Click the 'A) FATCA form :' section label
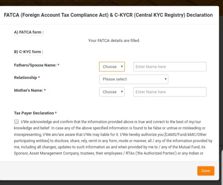Screen dimensions: 223x185 [x=29, y=32]
